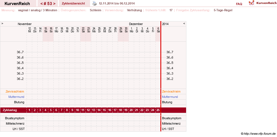Click the 5-Tage-Regel value
Image resolution: width=277 pixels, height=137 pixels.
[x=223, y=10]
